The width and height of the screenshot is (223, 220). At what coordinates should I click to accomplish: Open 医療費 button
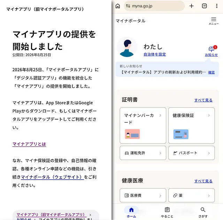tap(143, 195)
